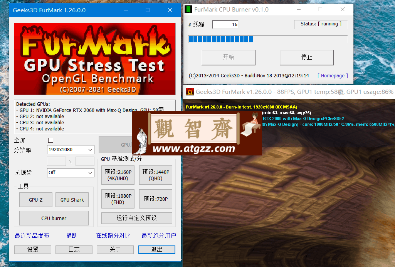Open the 最新跑分用户 link
Screen dimensions: 395x267
pyautogui.click(x=159, y=235)
